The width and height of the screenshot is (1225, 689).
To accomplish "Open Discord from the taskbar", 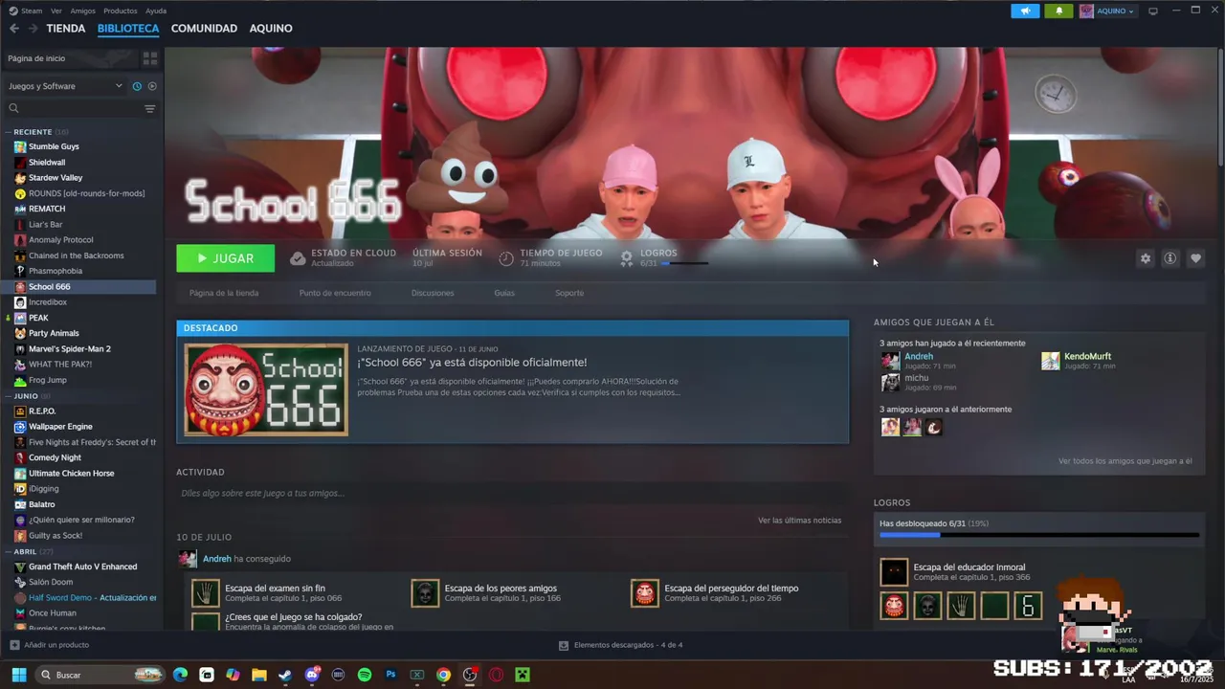I will click(311, 675).
